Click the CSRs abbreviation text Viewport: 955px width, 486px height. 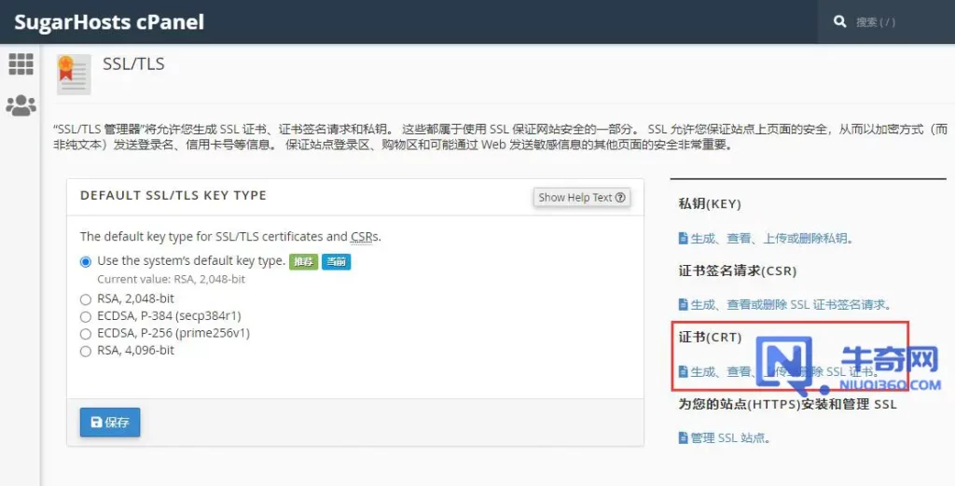pos(365,236)
